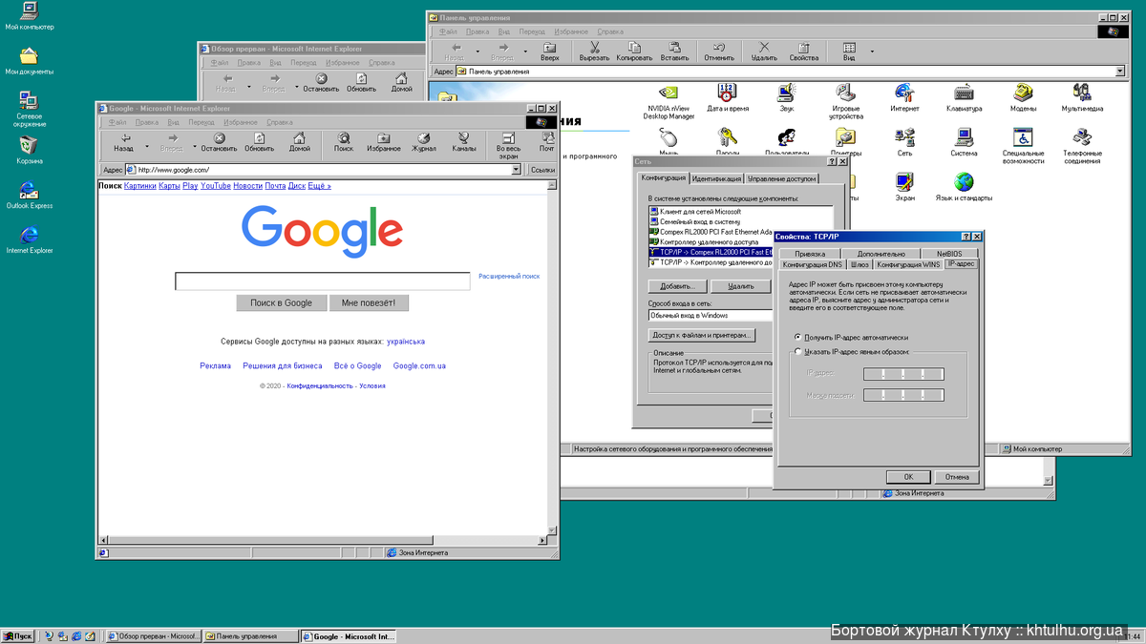Viewport: 1146px width, 644px height.
Task: Expand the Control Panel address bar dropdown
Action: 1120,72
